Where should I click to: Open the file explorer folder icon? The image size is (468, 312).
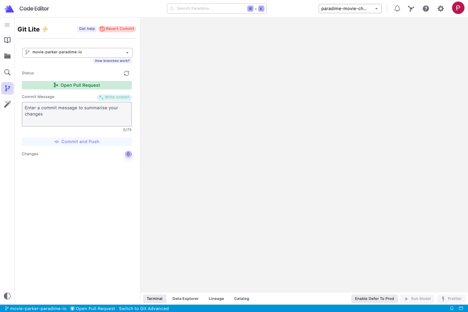[x=7, y=56]
